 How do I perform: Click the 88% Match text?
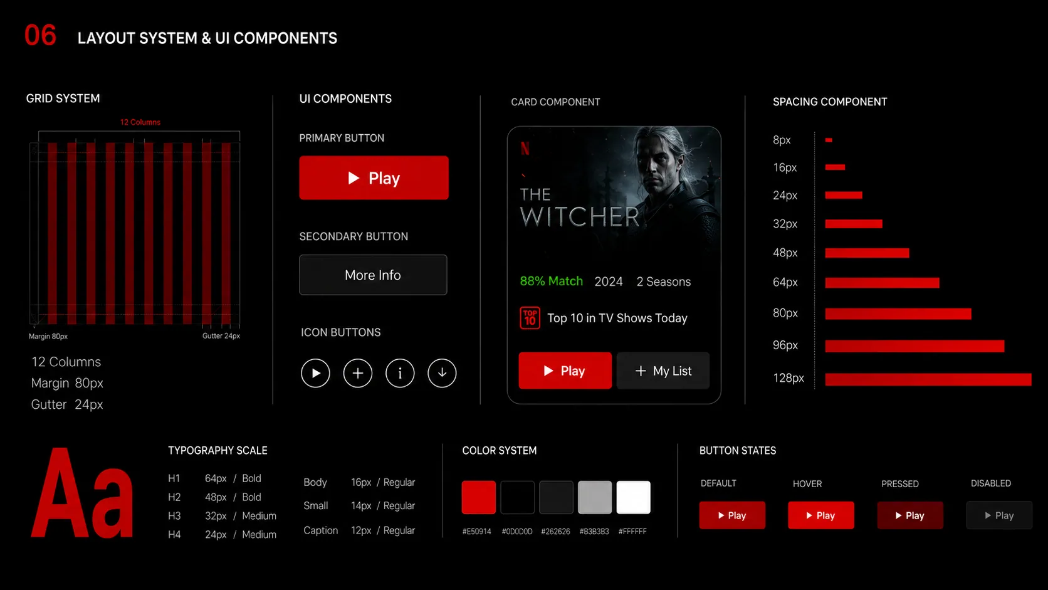click(x=552, y=282)
